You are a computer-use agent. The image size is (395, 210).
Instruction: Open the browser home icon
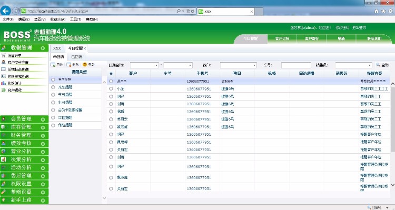[377, 12]
